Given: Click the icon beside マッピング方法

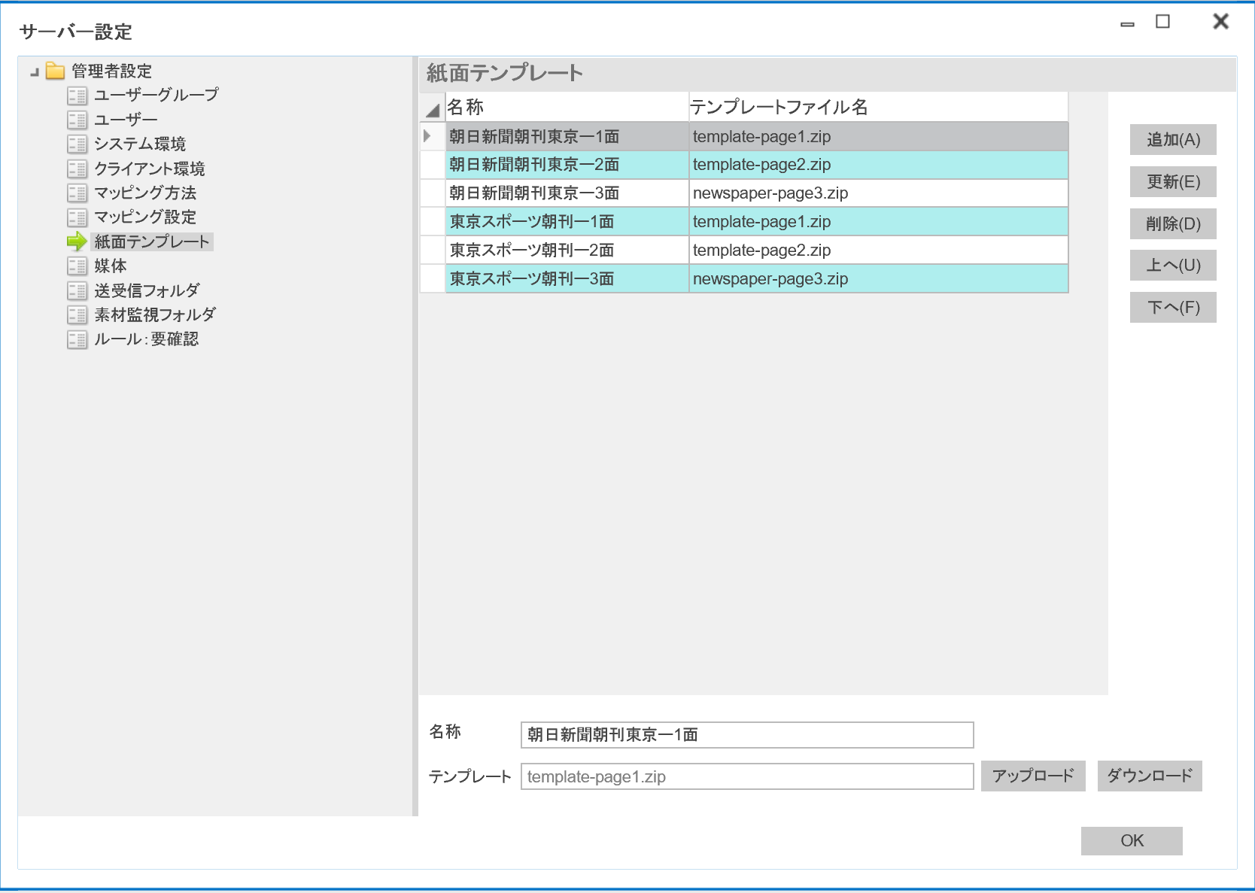Looking at the screenshot, I should (x=77, y=193).
